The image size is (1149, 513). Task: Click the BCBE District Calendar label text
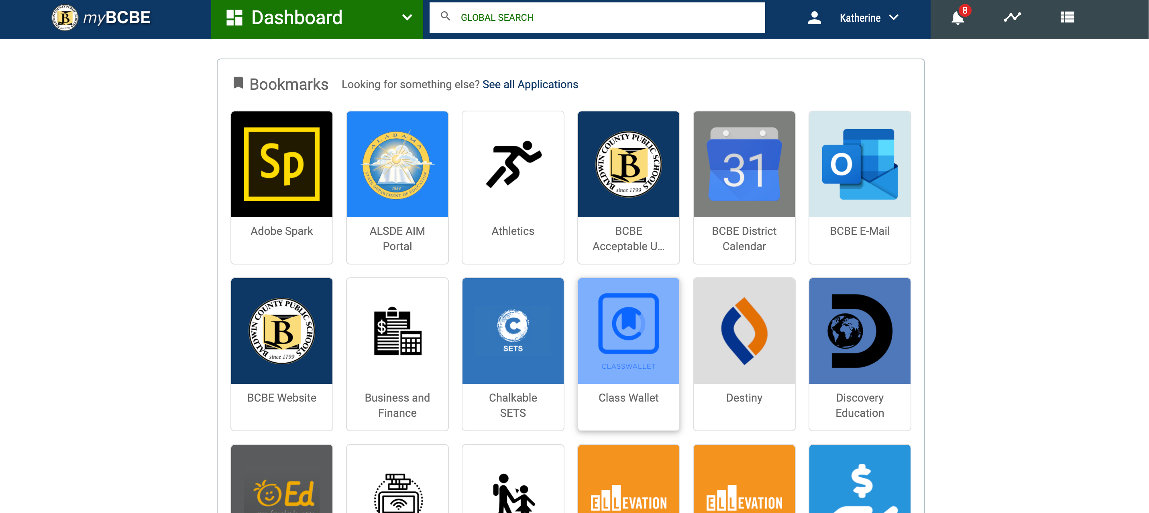744,239
